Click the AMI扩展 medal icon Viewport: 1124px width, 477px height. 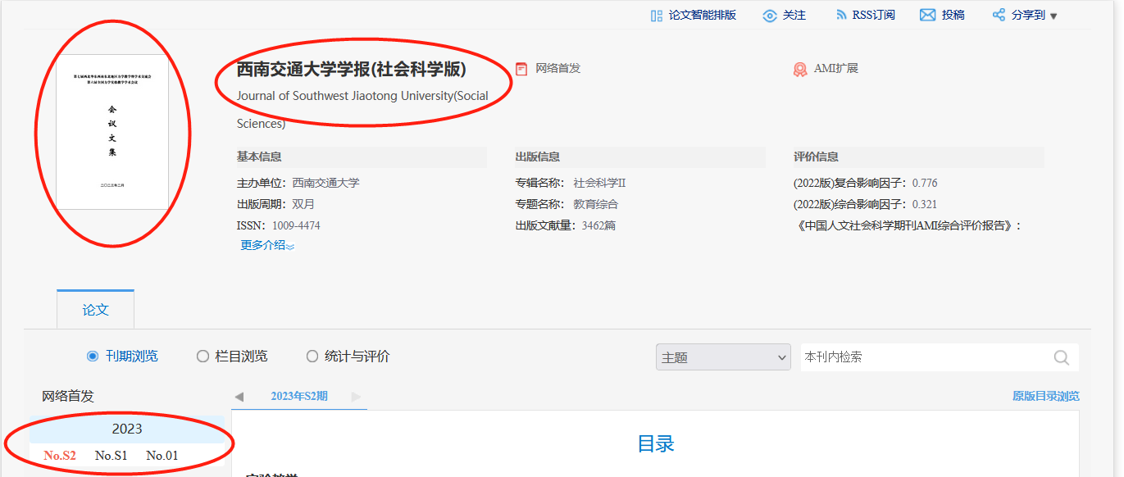pyautogui.click(x=800, y=70)
